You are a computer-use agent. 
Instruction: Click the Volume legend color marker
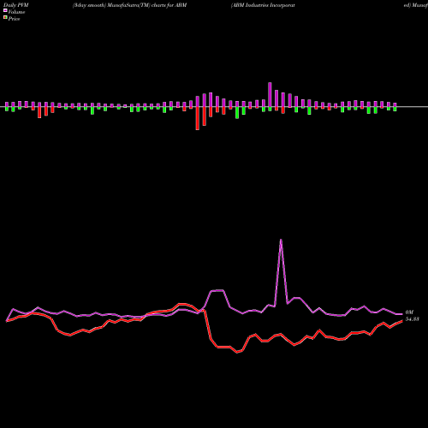click(x=5, y=10)
